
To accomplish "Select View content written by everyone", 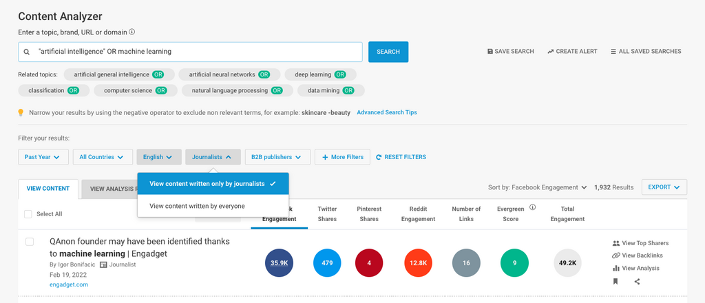I will click(197, 206).
